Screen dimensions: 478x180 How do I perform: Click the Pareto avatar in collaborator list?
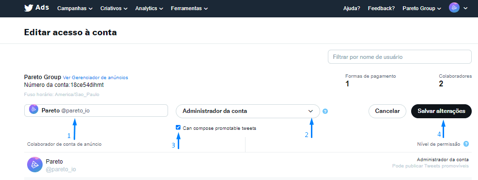(x=35, y=165)
